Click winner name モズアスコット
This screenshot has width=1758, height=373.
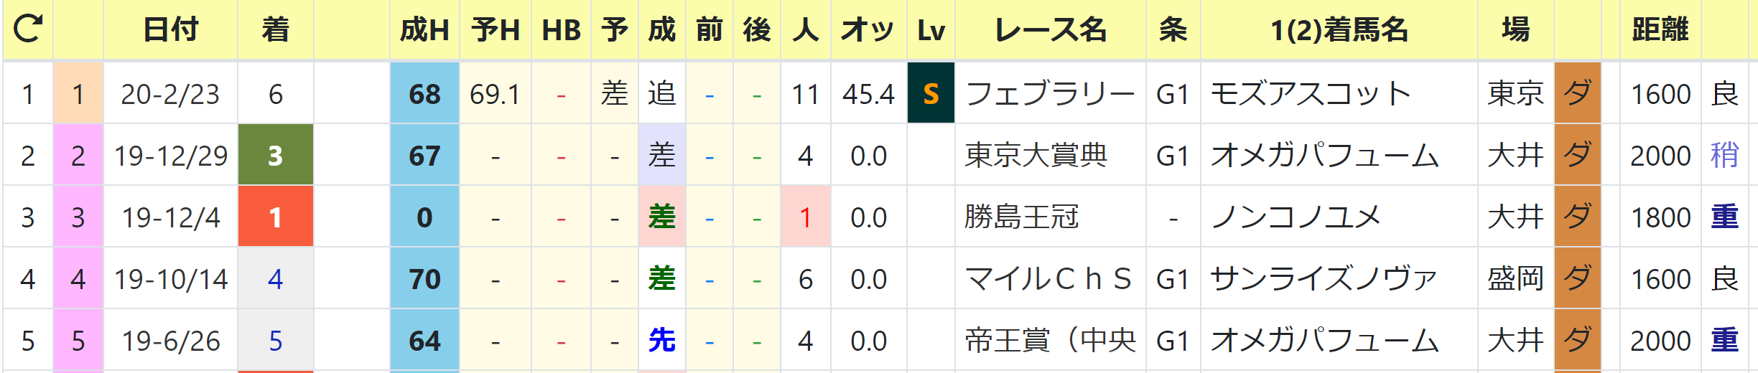[x=1311, y=93]
